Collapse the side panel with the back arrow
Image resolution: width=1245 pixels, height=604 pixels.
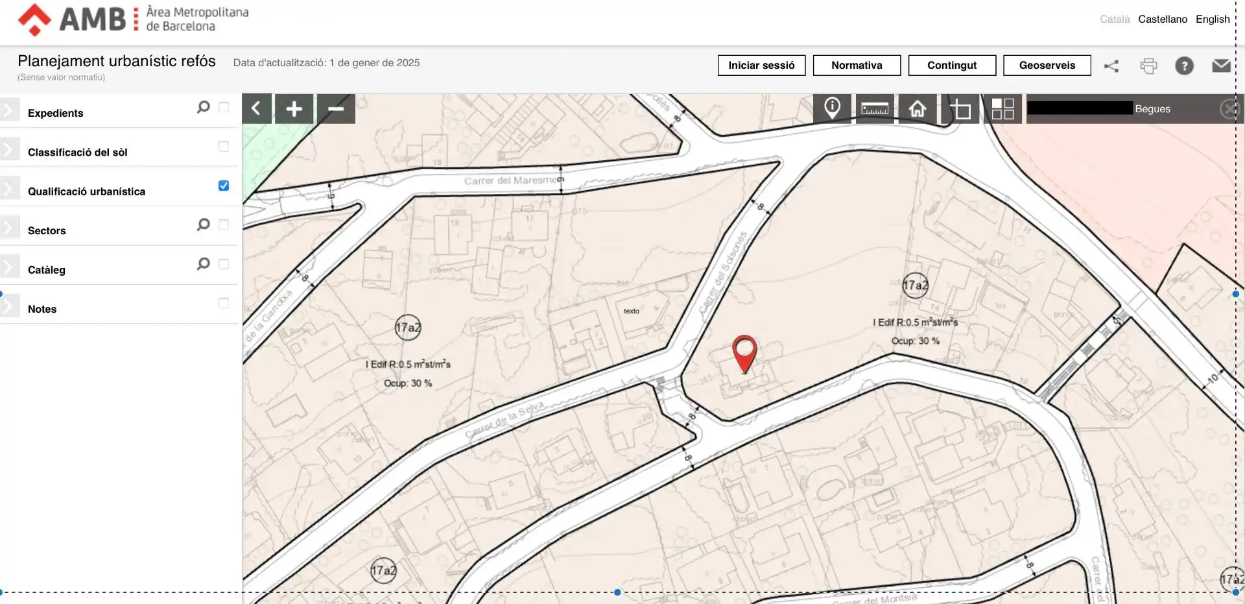tap(257, 109)
